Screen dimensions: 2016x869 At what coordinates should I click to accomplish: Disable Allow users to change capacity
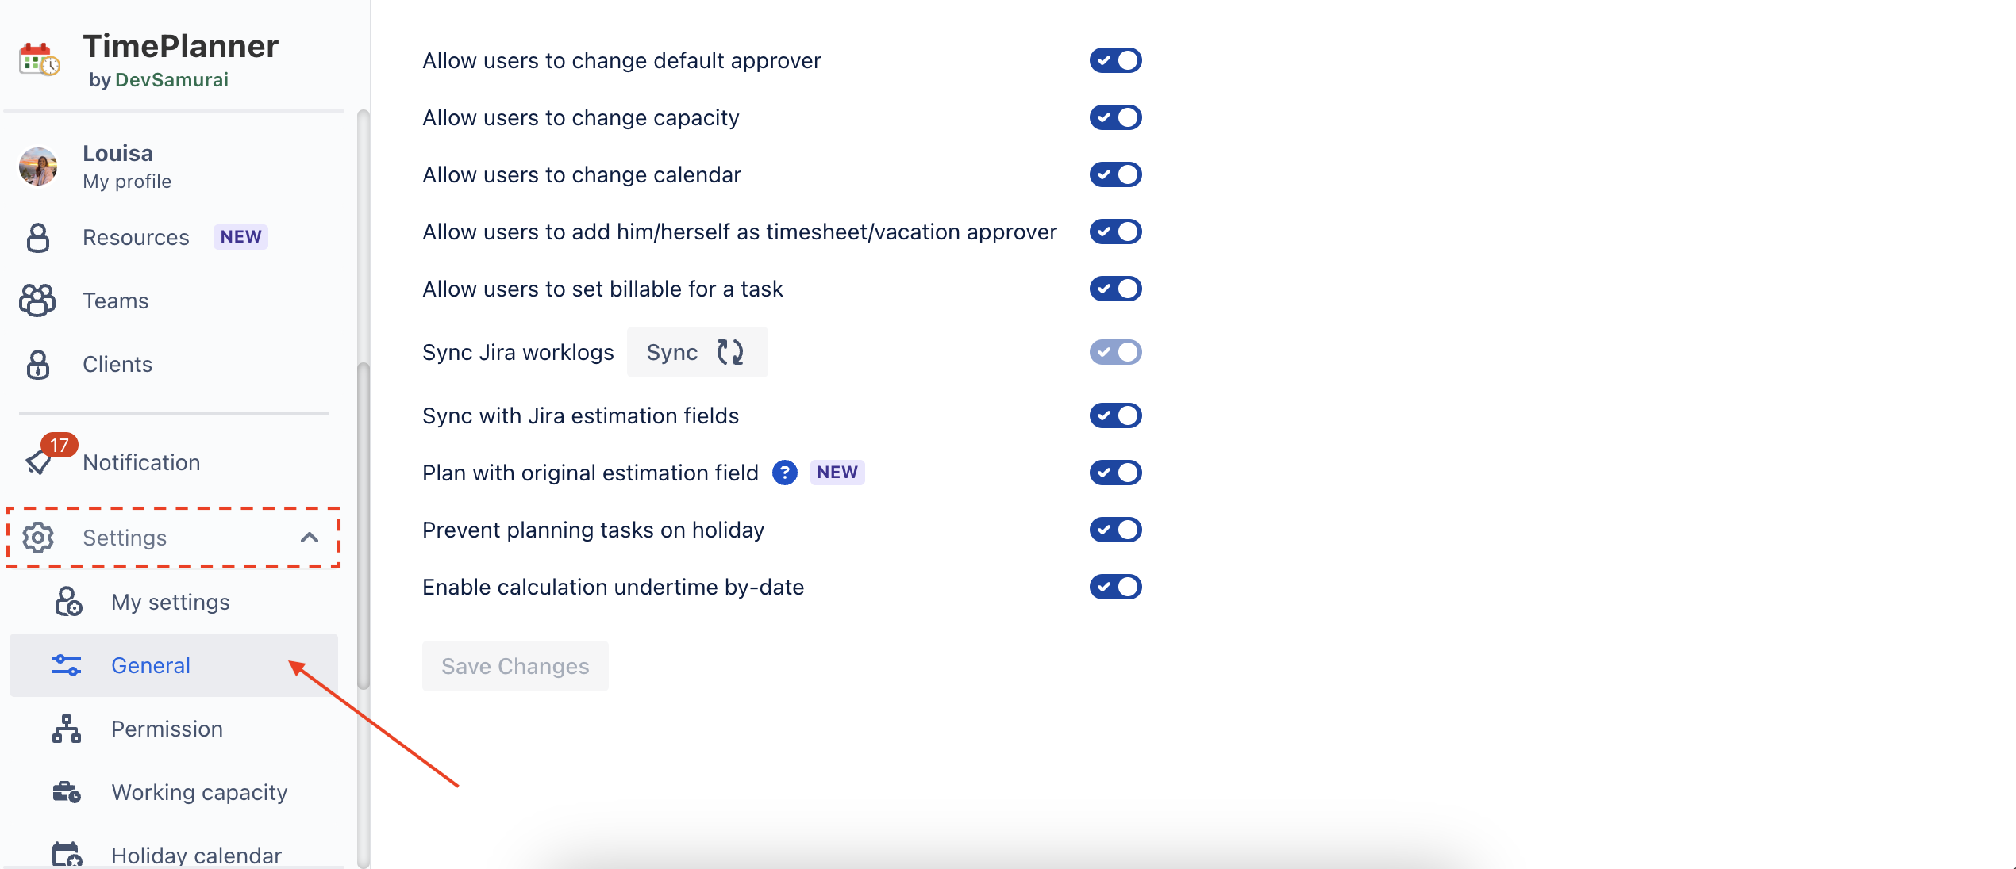pos(1115,117)
